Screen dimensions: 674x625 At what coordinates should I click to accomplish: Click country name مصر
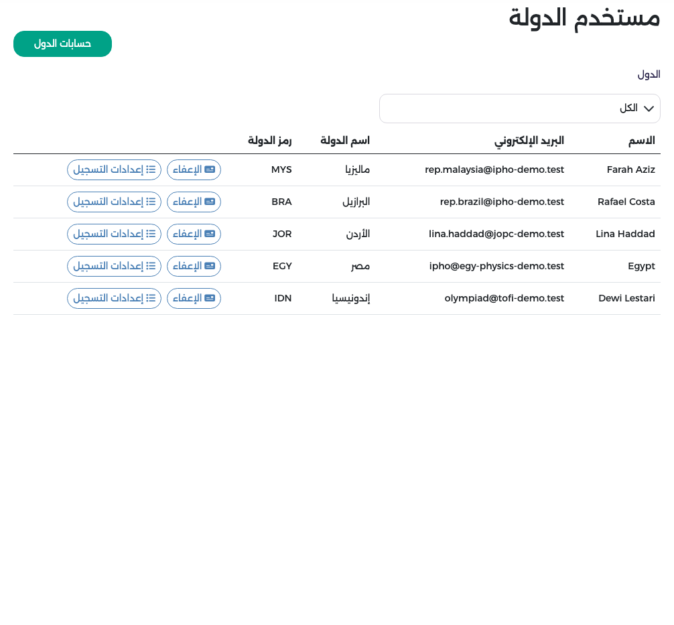(360, 267)
